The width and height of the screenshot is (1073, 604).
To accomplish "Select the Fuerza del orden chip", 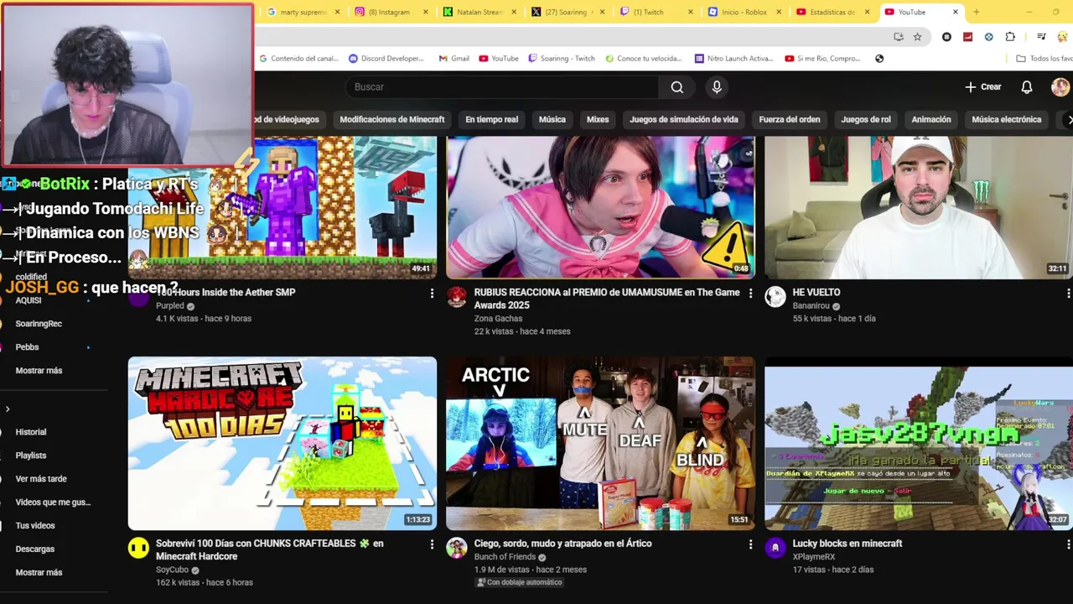I will point(790,119).
